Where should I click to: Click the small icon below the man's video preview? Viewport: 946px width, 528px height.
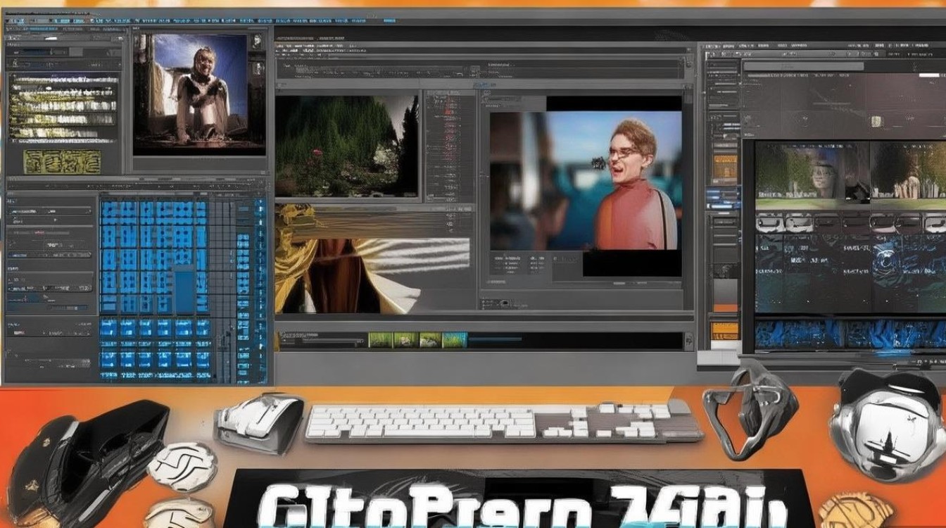click(505, 303)
